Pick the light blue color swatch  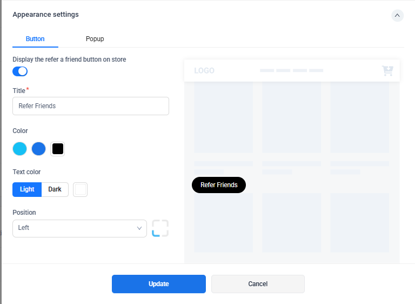[x=20, y=149]
